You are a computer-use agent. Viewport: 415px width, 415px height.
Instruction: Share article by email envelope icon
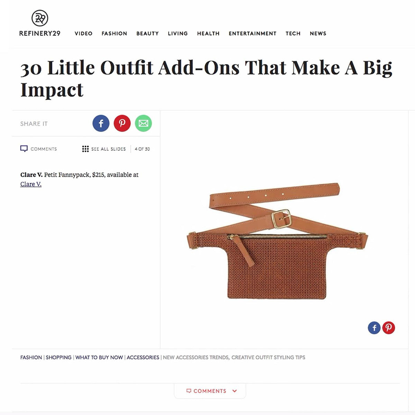click(x=143, y=123)
